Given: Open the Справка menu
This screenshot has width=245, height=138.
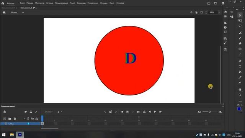Looking at the screenshot, I should [x=120, y=3].
